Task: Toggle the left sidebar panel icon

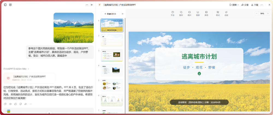Action: pos(5,5)
